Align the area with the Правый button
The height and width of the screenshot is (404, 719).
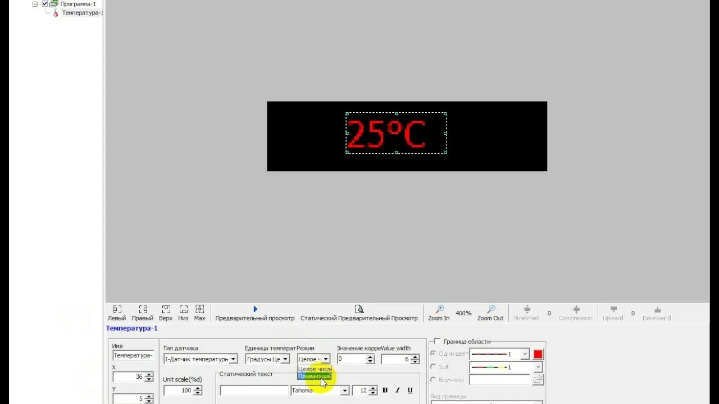142,313
